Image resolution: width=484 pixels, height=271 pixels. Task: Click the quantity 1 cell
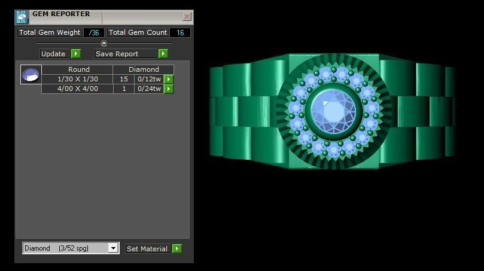click(x=124, y=89)
